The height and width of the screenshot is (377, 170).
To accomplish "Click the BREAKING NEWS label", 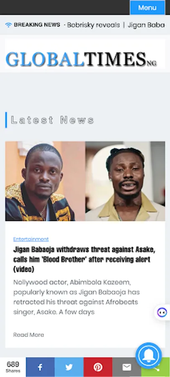I will click(37, 25).
